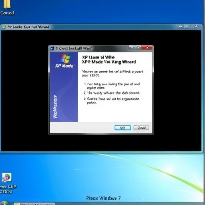Close the XP Mode install wizard dialog
Image resolution: width=205 pixels, height=205 pixels.
click(x=147, y=48)
